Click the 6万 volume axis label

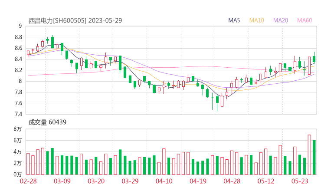(x=18, y=140)
